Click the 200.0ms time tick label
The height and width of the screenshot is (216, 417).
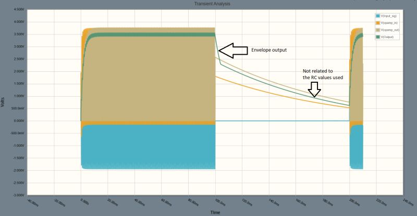coord(354,202)
